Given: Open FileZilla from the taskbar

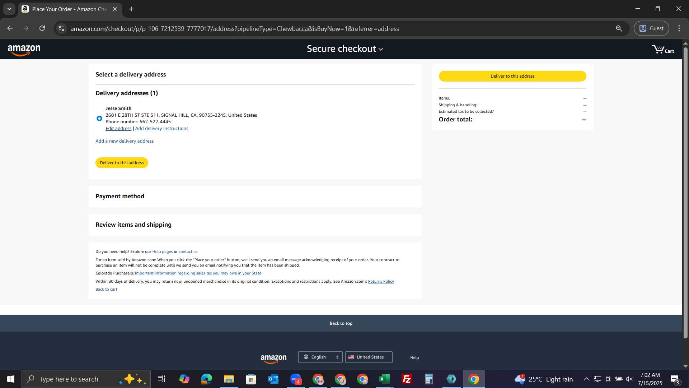Looking at the screenshot, I should click(x=407, y=379).
